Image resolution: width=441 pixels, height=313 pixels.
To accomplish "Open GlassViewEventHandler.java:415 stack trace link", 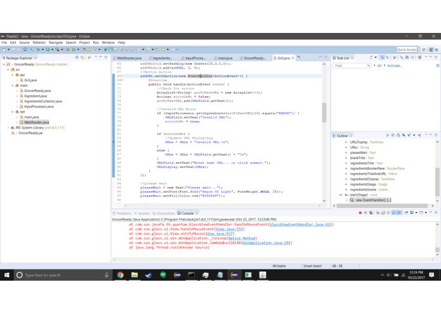I will [300, 224].
